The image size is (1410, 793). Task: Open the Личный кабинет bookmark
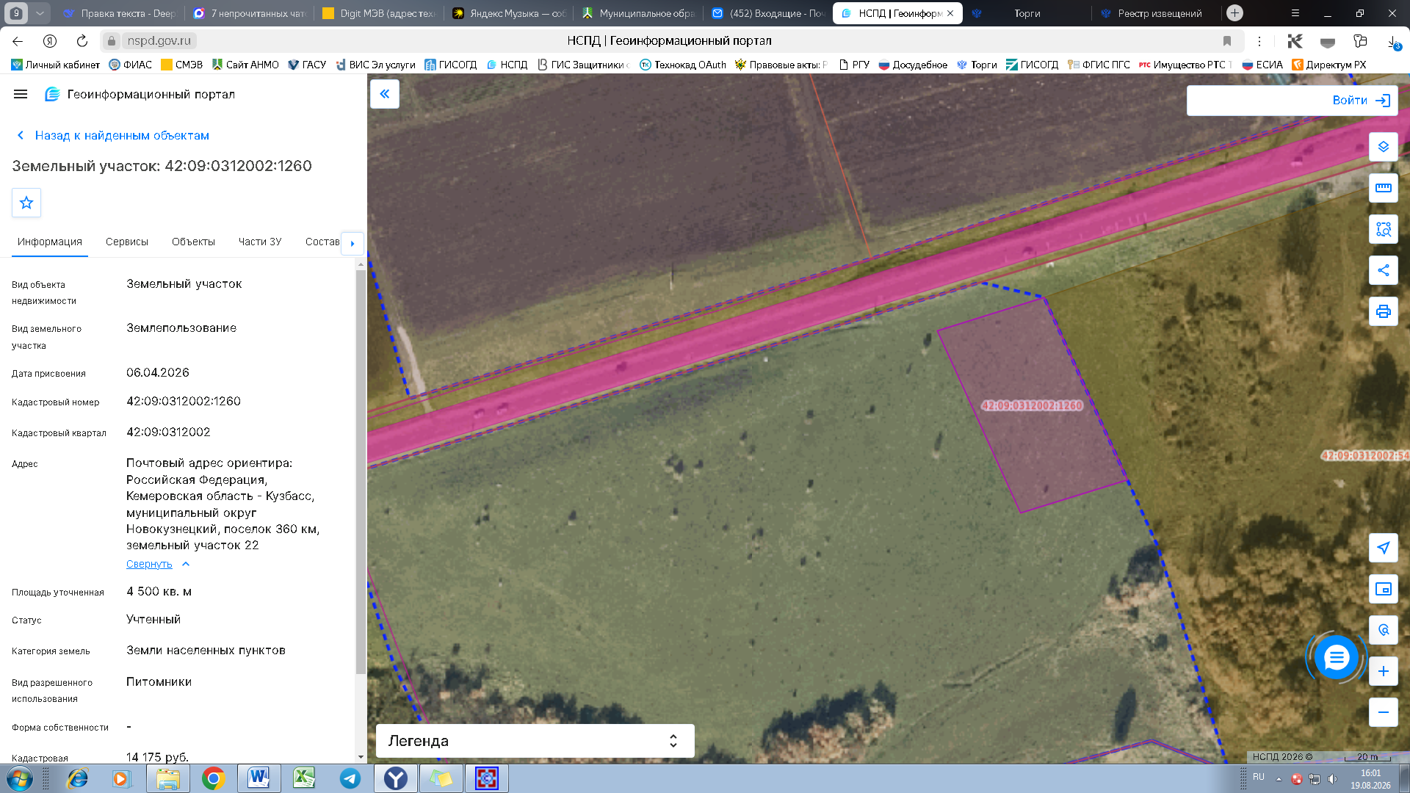coord(56,65)
